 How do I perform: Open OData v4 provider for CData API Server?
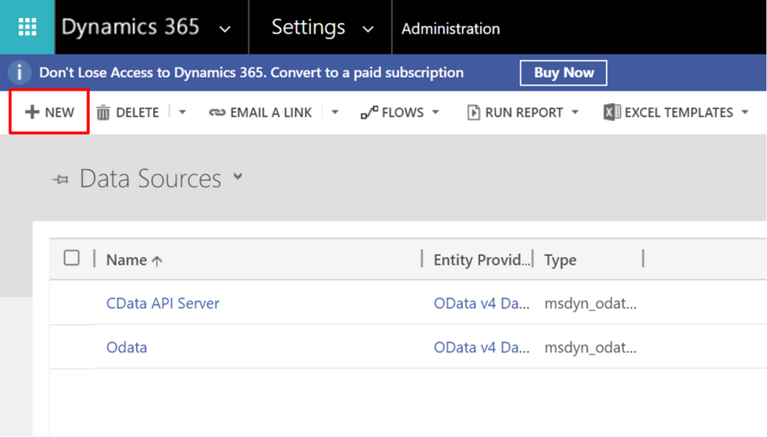[x=482, y=304]
